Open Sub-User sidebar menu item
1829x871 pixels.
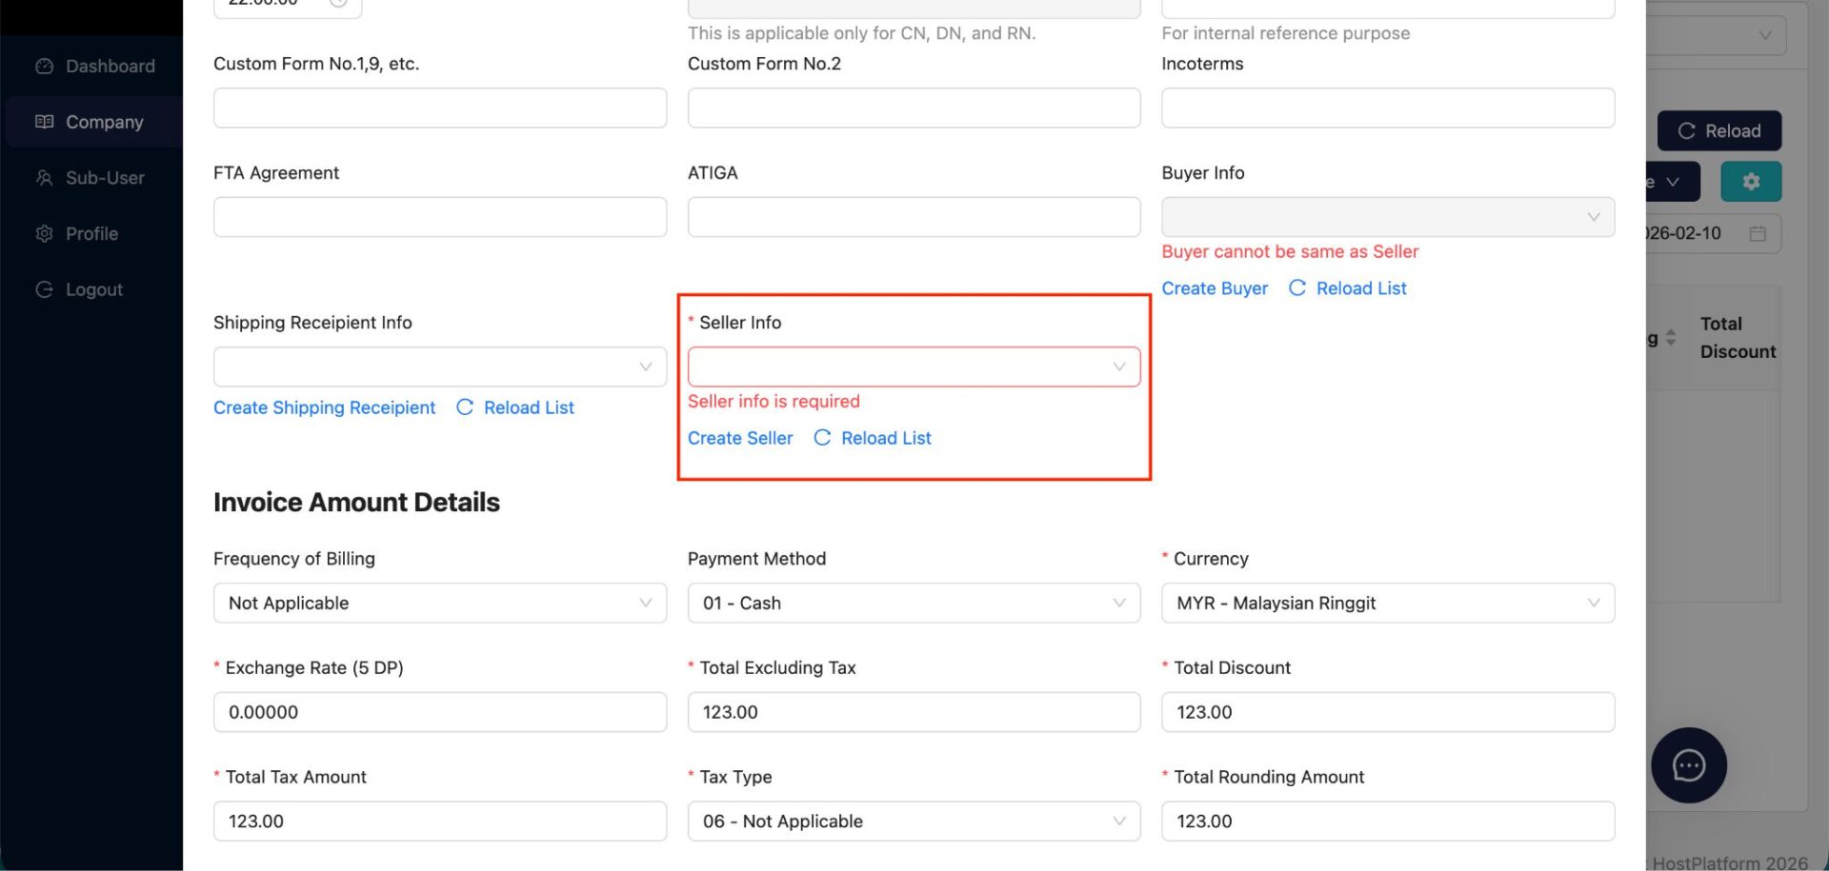point(94,178)
